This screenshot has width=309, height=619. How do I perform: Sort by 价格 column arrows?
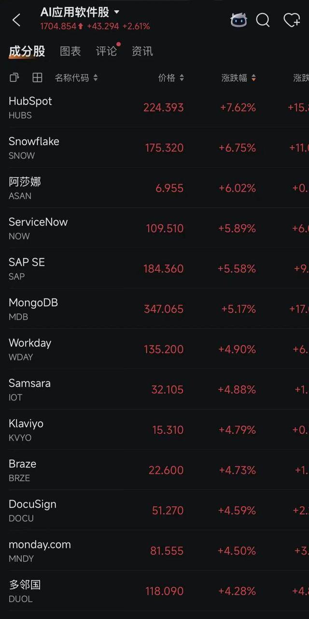tap(182, 78)
